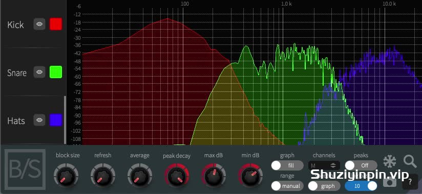This screenshot has width=422, height=194.
Task: Open the Snare green color swatch
Action: pyautogui.click(x=56, y=72)
